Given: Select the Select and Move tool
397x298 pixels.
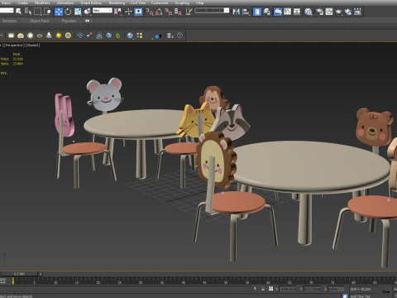Looking at the screenshot, I should click(x=59, y=12).
